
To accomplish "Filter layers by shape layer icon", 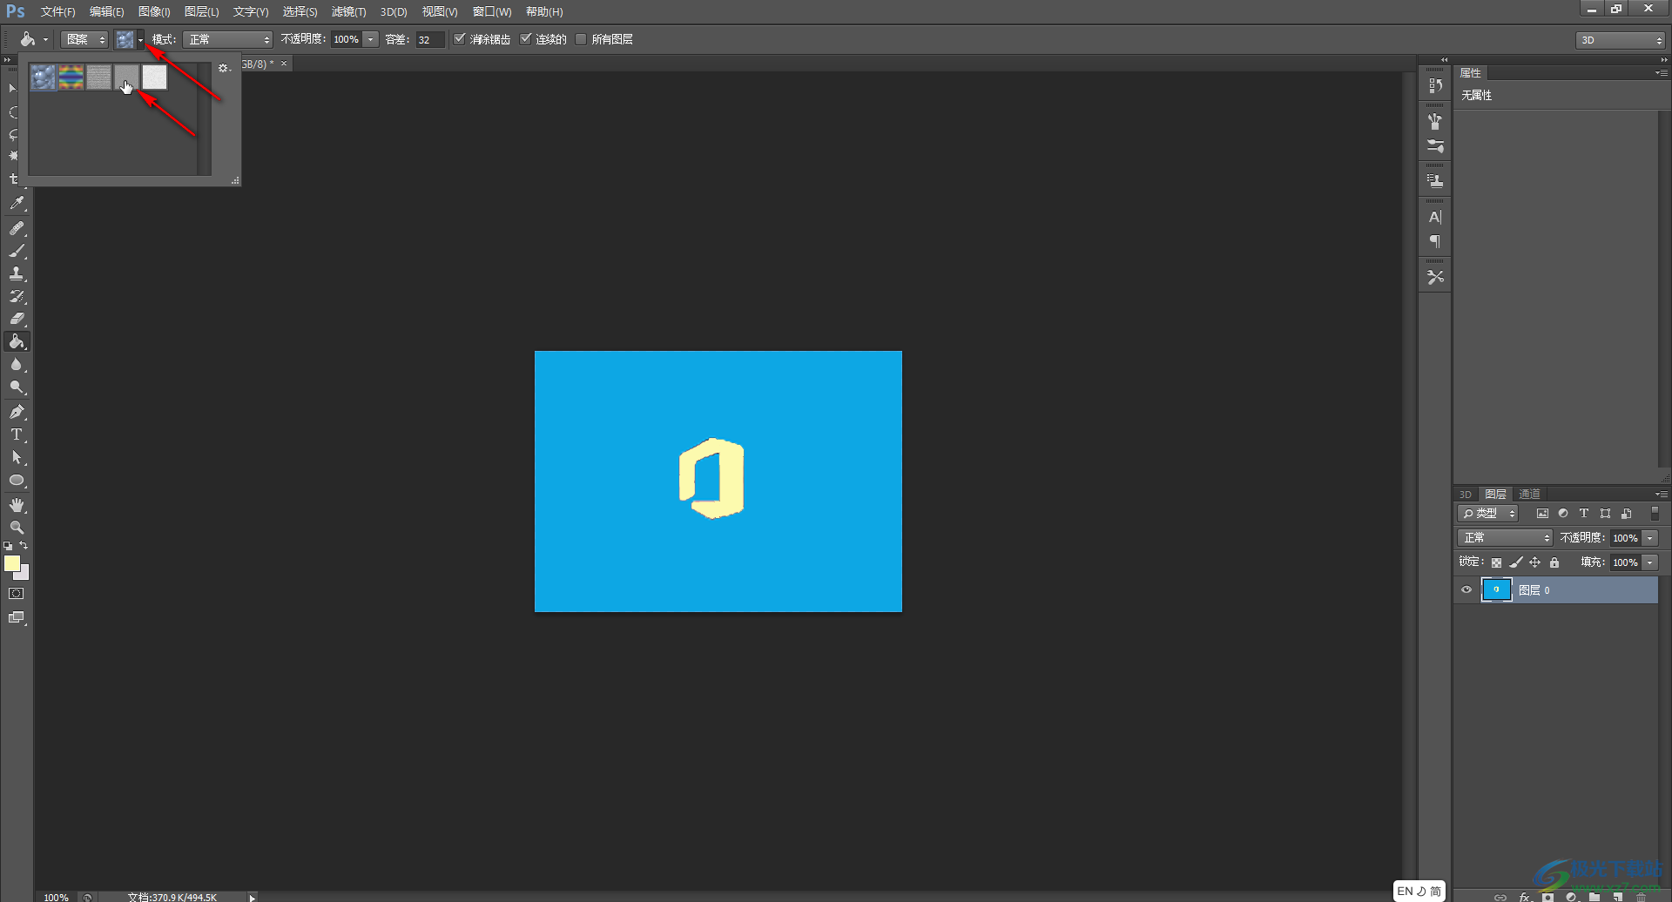I will 1605,514.
